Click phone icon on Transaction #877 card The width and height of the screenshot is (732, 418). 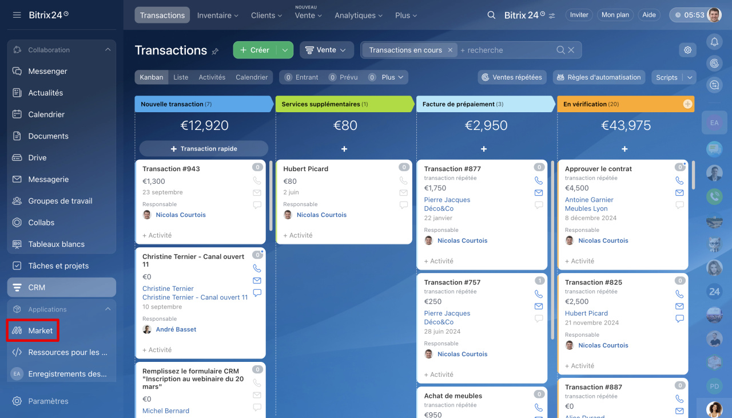(x=538, y=180)
